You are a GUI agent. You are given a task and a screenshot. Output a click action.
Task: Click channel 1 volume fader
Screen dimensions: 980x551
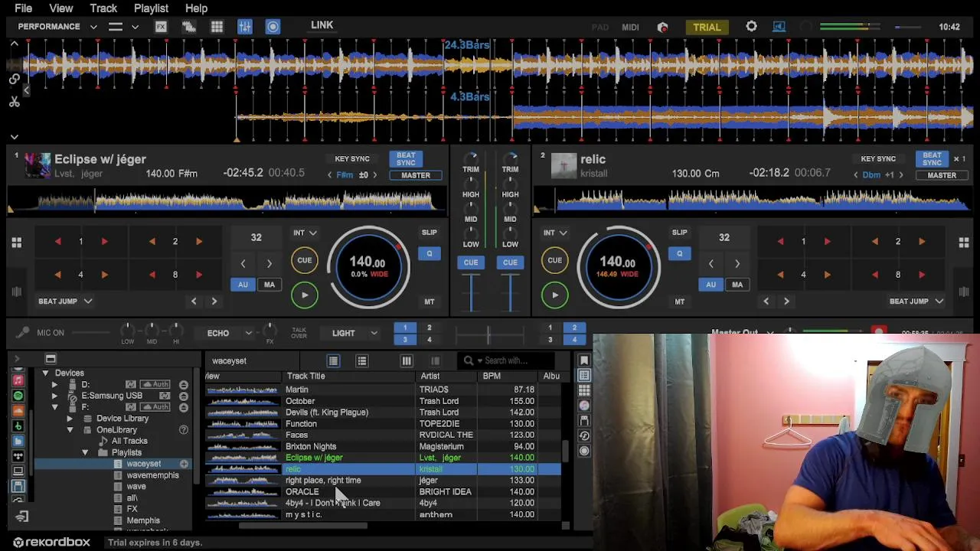pos(471,292)
